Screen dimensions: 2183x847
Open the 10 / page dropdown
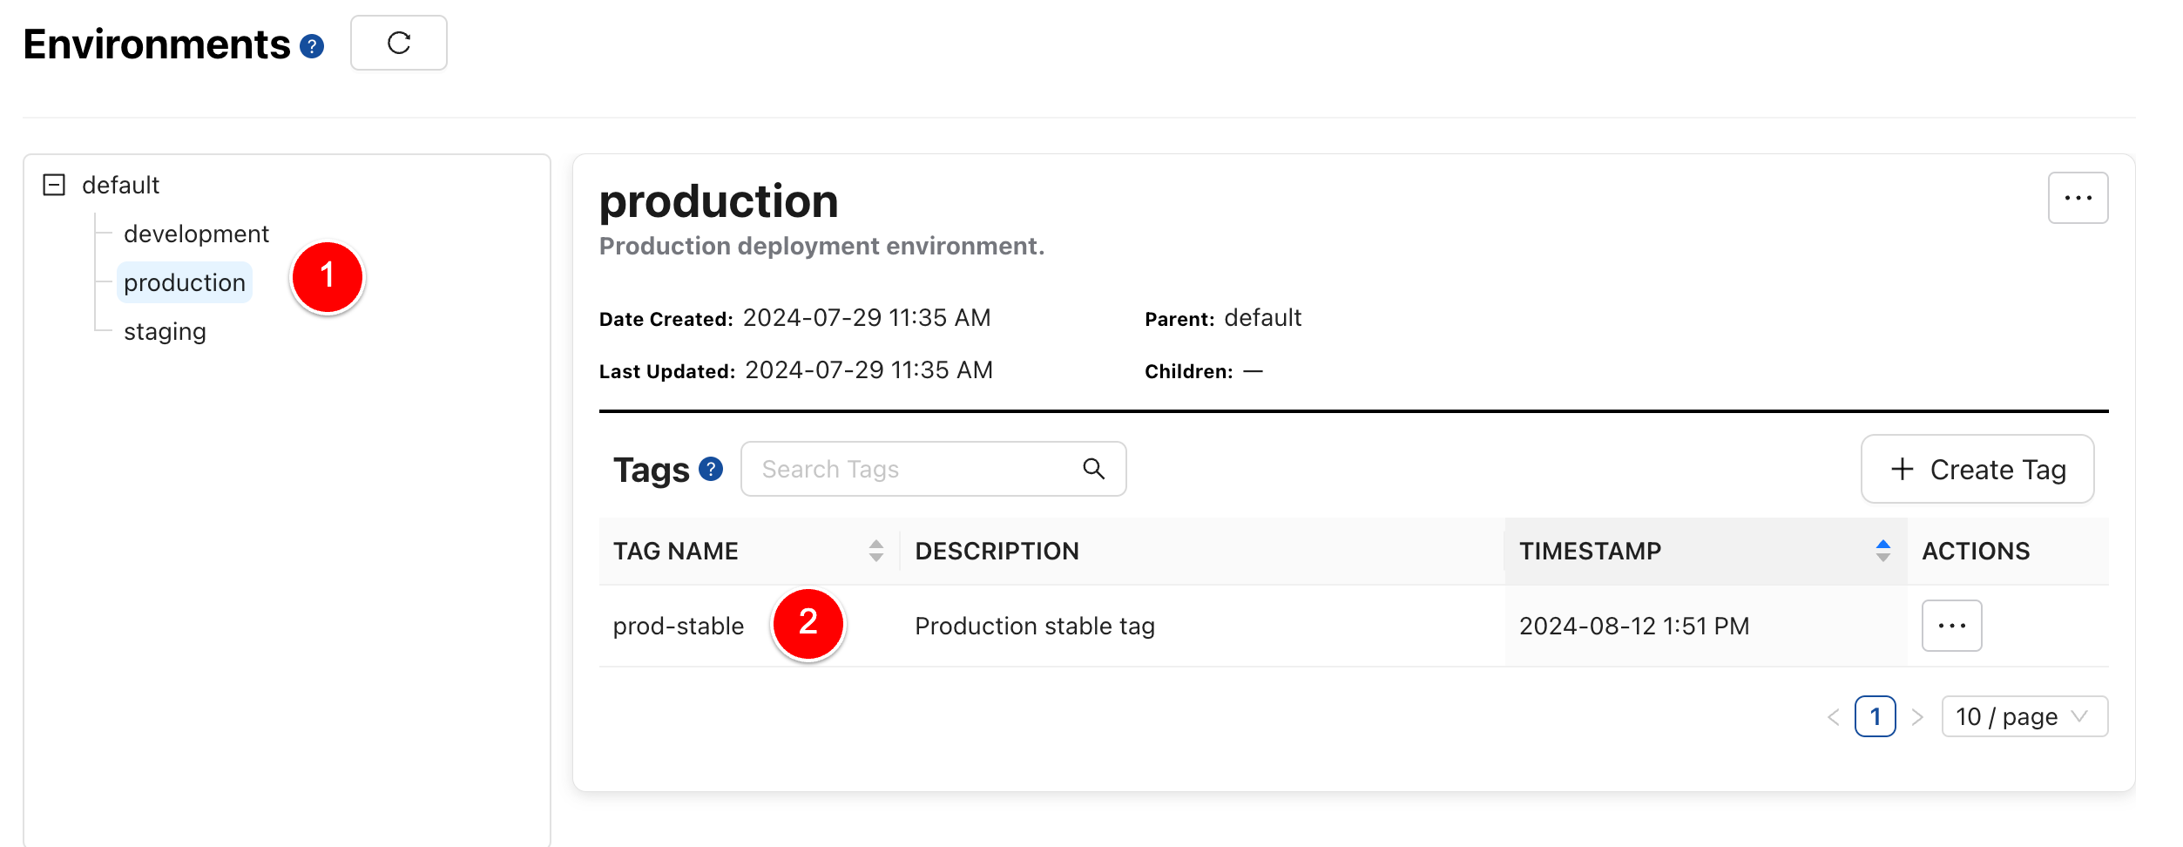point(2024,716)
